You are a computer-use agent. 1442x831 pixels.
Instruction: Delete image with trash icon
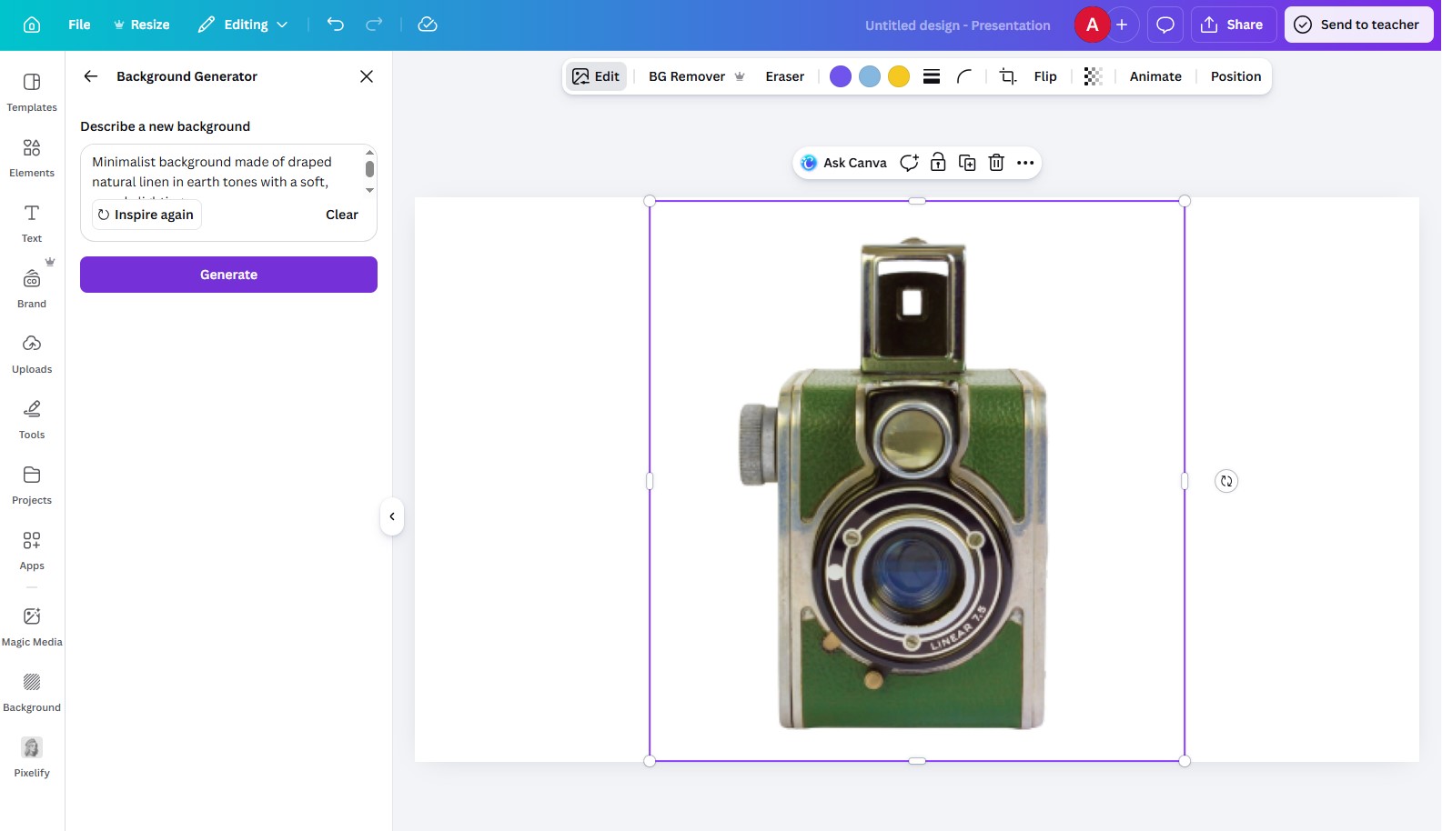(996, 163)
